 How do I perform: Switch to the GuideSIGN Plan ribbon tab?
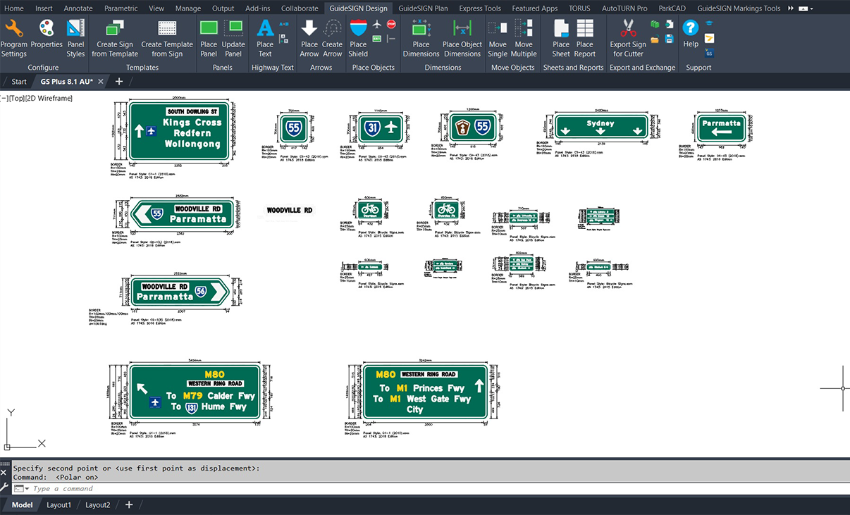click(x=423, y=8)
